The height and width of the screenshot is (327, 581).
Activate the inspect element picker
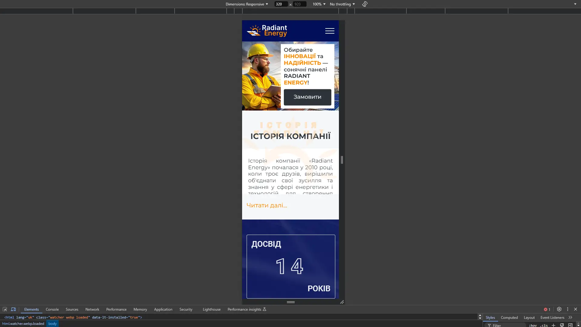coord(5,309)
